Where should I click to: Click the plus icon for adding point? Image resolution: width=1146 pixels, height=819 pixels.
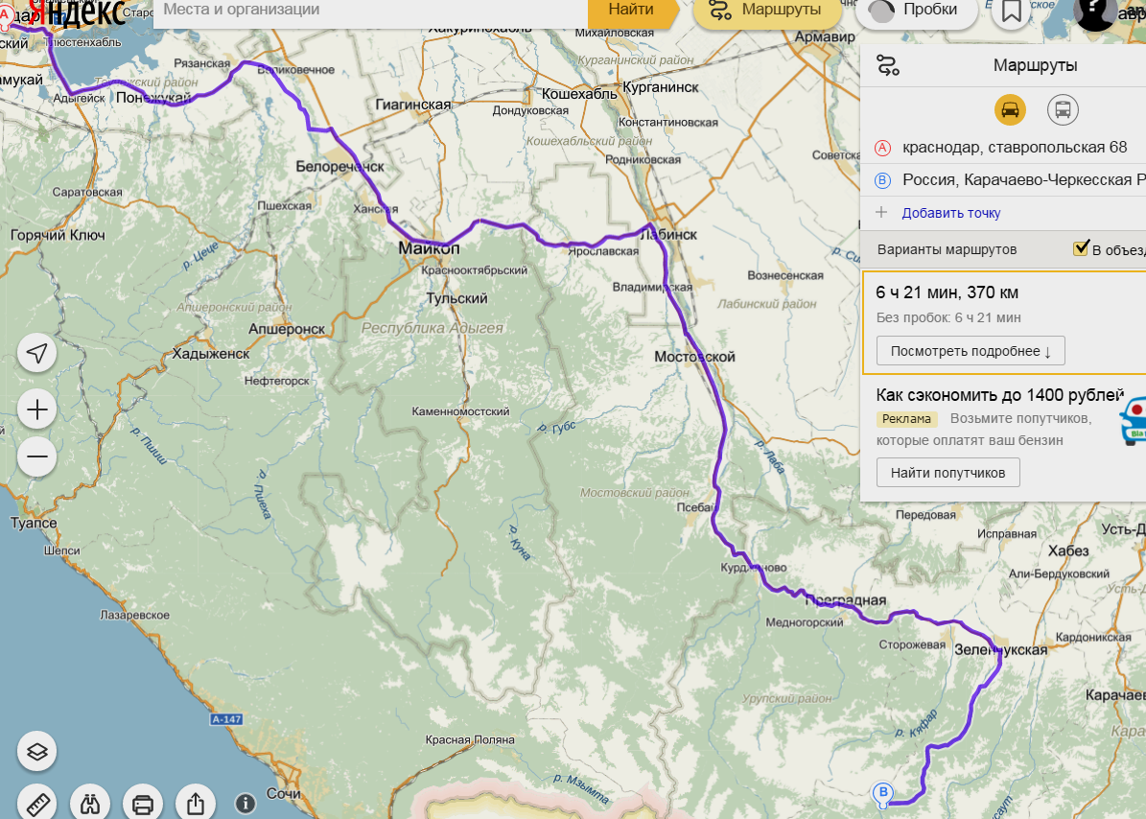[881, 213]
